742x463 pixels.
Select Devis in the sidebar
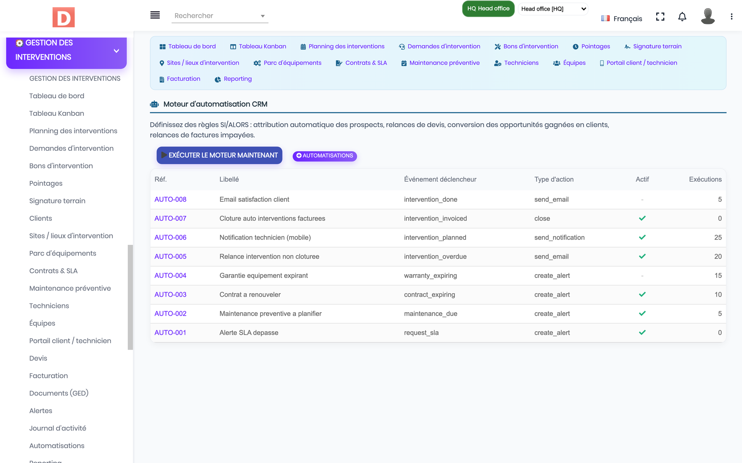pos(38,358)
